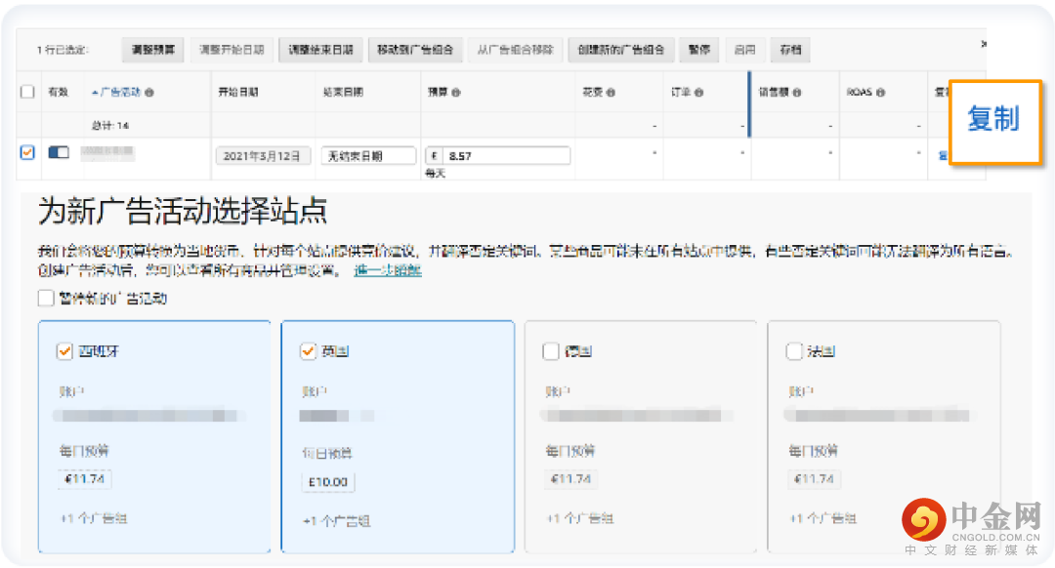Uncheck the 英国 marketplace checkbox

[x=308, y=351]
